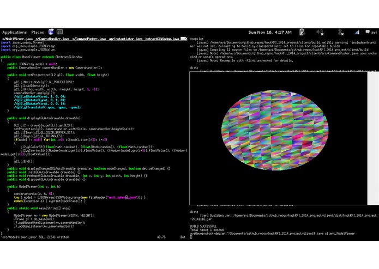
Task: Click the 'new CameraHandler();' line
Action: [55, 68]
